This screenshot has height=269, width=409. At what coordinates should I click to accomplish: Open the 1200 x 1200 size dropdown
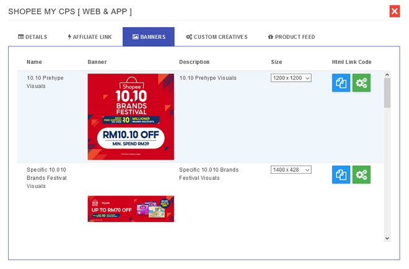(x=291, y=78)
